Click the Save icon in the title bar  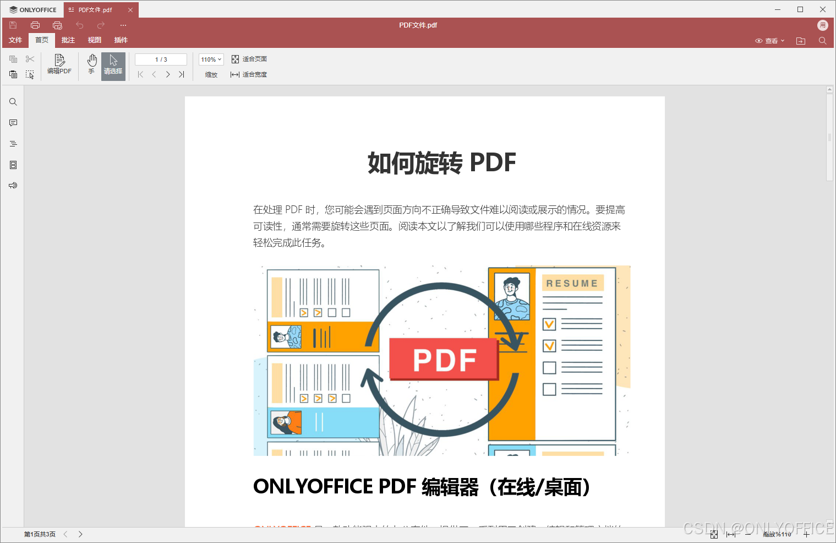(x=13, y=25)
